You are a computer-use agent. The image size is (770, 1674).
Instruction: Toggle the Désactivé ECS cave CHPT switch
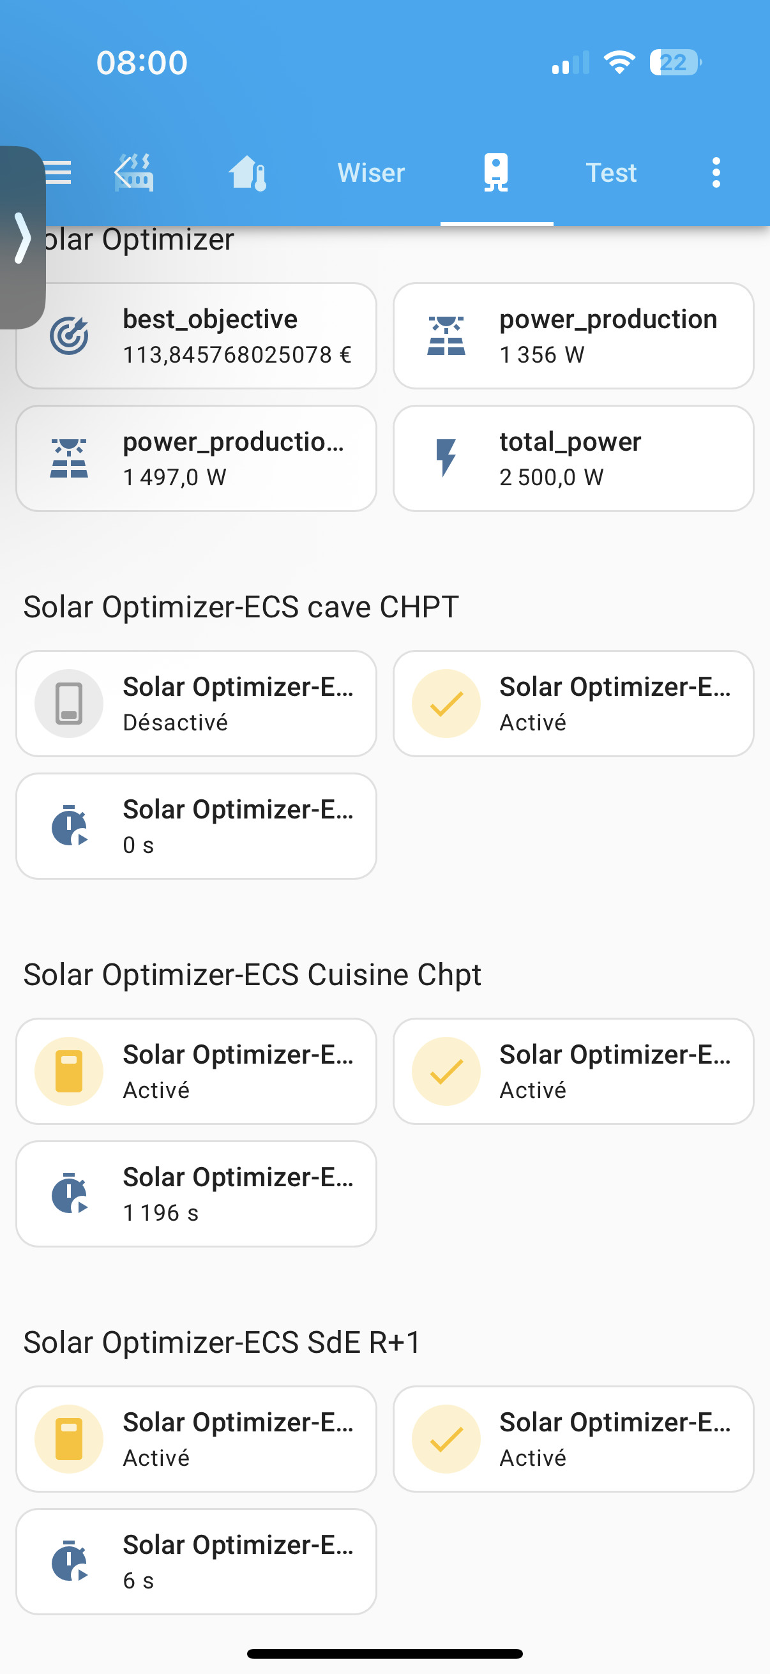point(69,704)
